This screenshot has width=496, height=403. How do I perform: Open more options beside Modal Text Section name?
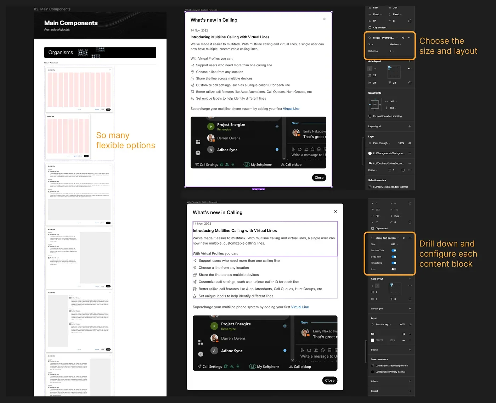pos(410,238)
